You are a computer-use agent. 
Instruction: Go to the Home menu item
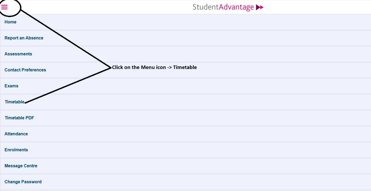click(185, 22)
